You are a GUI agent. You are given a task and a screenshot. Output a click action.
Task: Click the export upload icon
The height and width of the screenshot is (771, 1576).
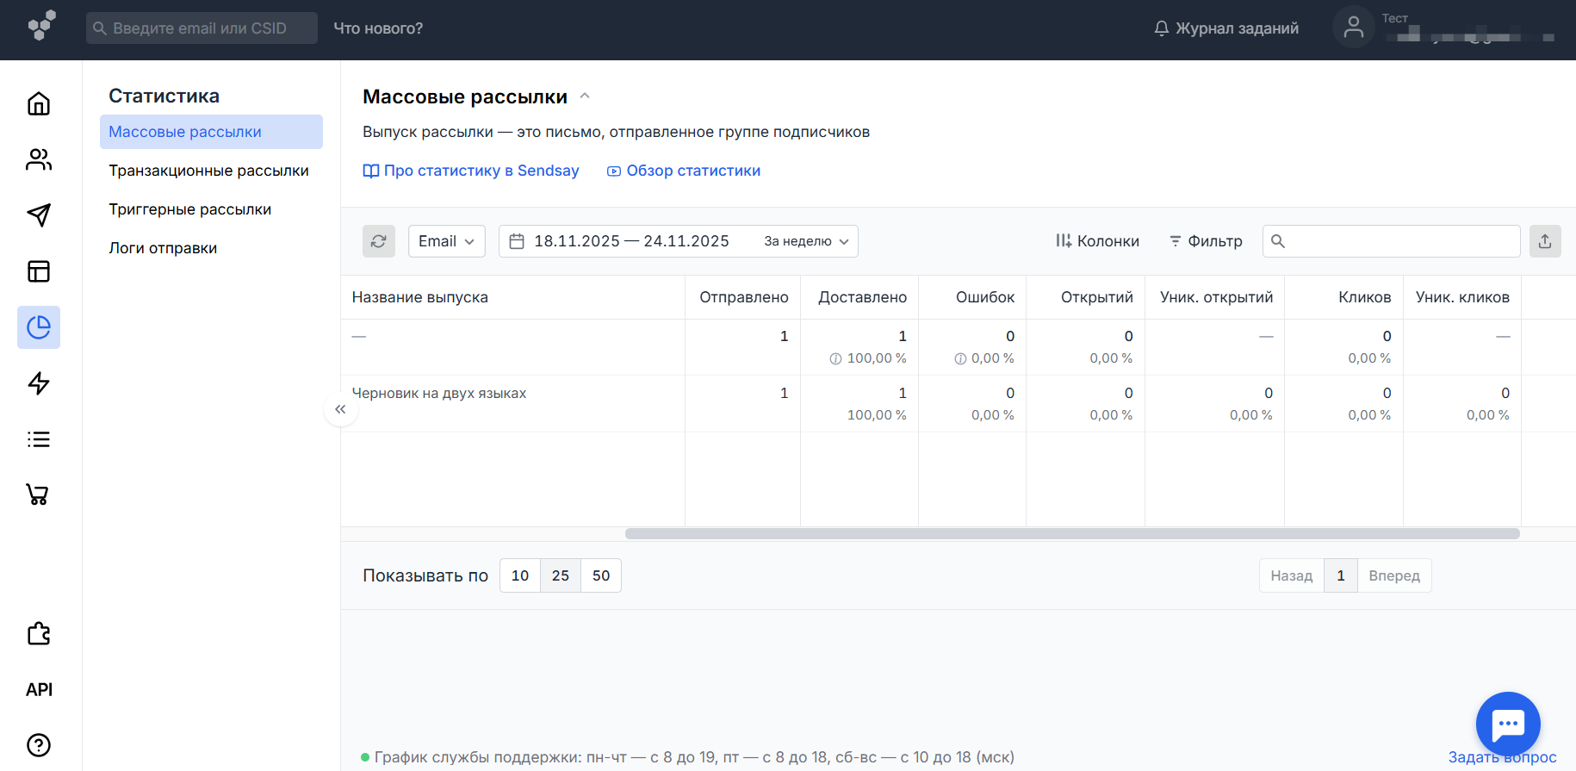click(1544, 241)
